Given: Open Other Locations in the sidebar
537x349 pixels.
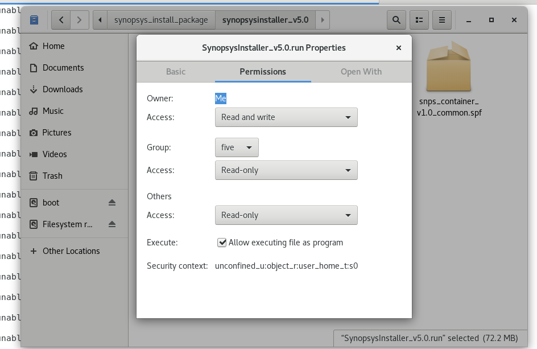Looking at the screenshot, I should (75, 251).
